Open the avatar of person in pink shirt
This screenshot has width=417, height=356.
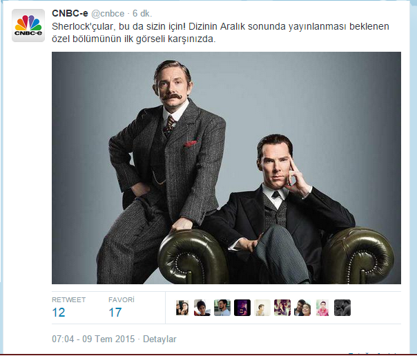click(x=322, y=308)
